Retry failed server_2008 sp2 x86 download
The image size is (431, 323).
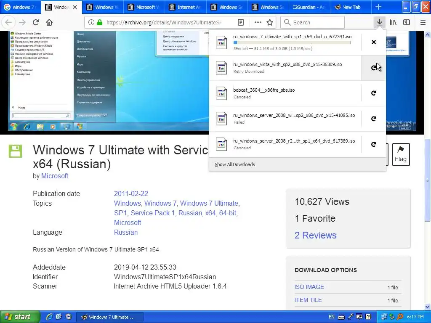click(x=374, y=118)
